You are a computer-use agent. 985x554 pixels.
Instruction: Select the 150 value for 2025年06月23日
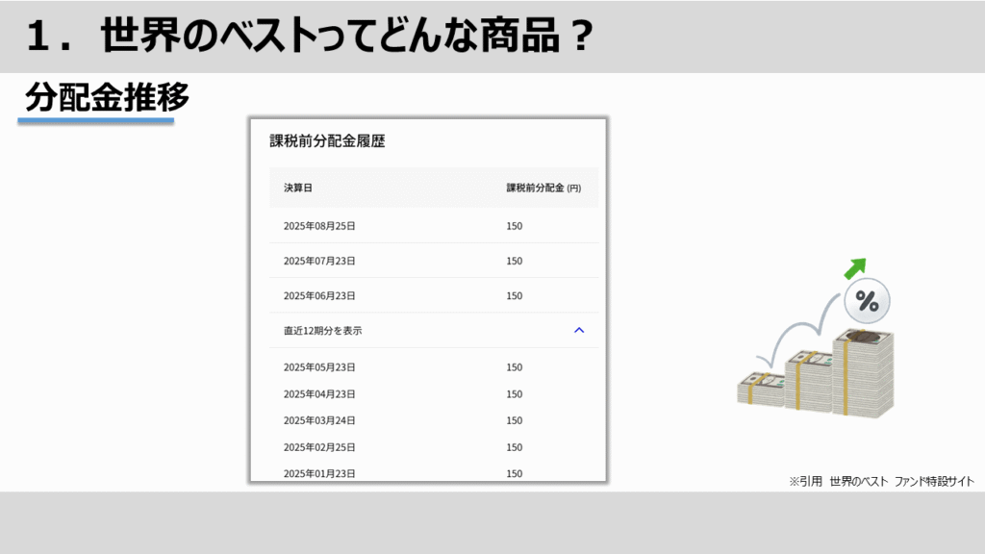click(515, 296)
